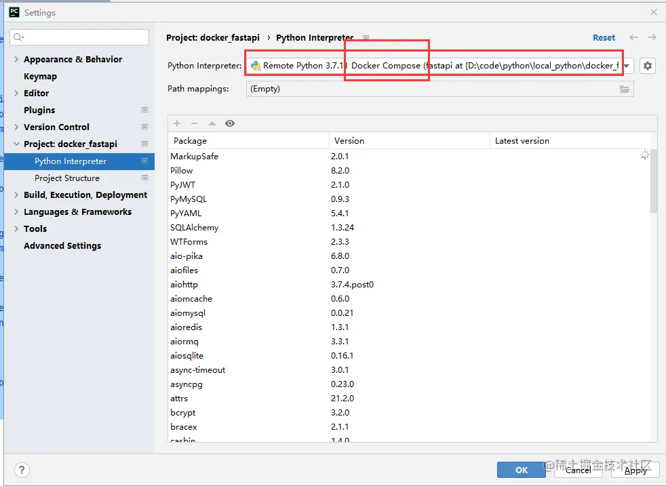Select the PyJWT package row
Image resolution: width=666 pixels, height=486 pixels.
coord(409,184)
